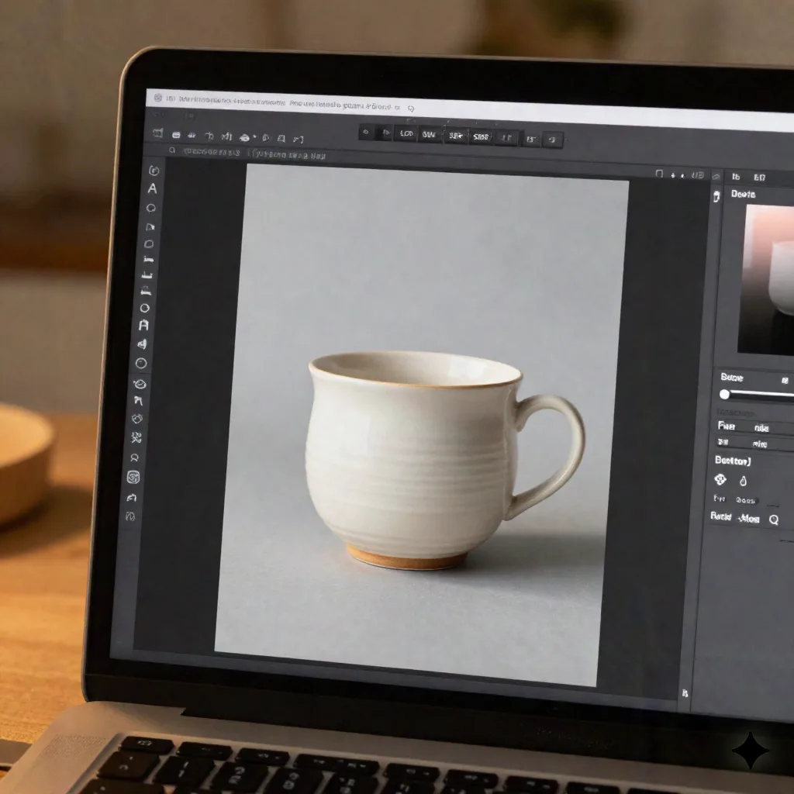Click the bracketed icon ending the left options group

tap(298, 140)
